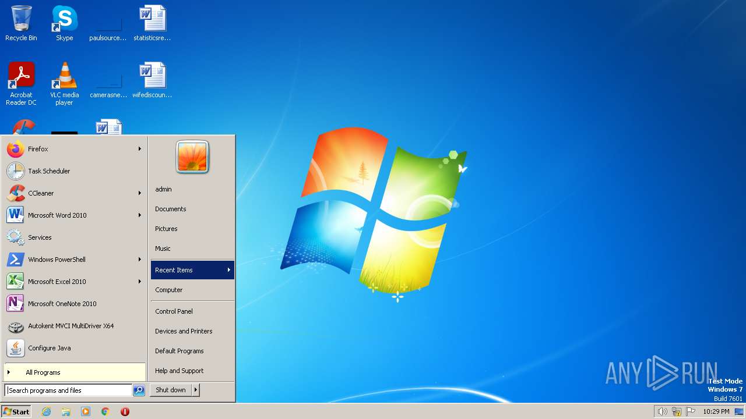
Task: Open Devices and Printers
Action: (x=192, y=331)
